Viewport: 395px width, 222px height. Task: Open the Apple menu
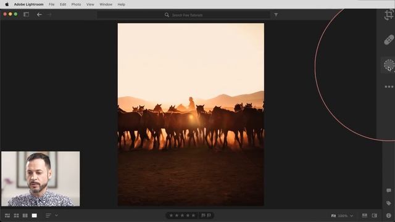[x=7, y=4]
